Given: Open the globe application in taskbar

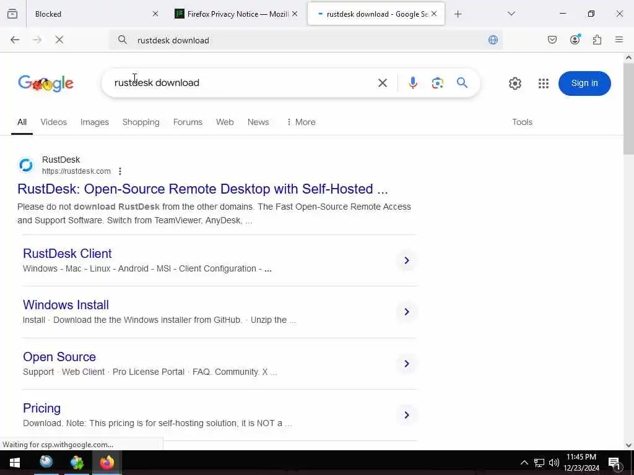Looking at the screenshot, I should pyautogui.click(x=46, y=463).
